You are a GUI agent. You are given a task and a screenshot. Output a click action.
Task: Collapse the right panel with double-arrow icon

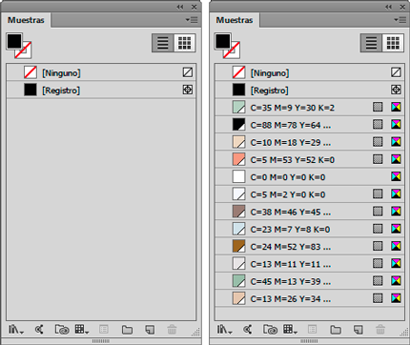[389, 7]
